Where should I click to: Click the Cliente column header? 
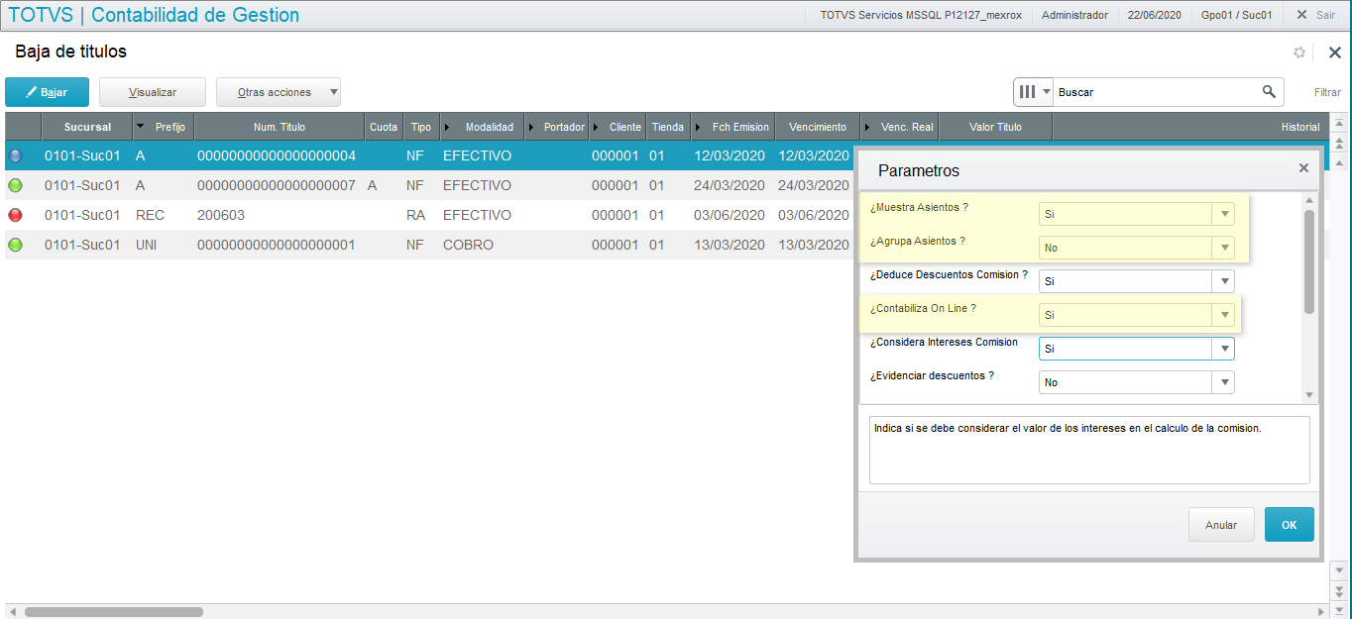point(618,127)
